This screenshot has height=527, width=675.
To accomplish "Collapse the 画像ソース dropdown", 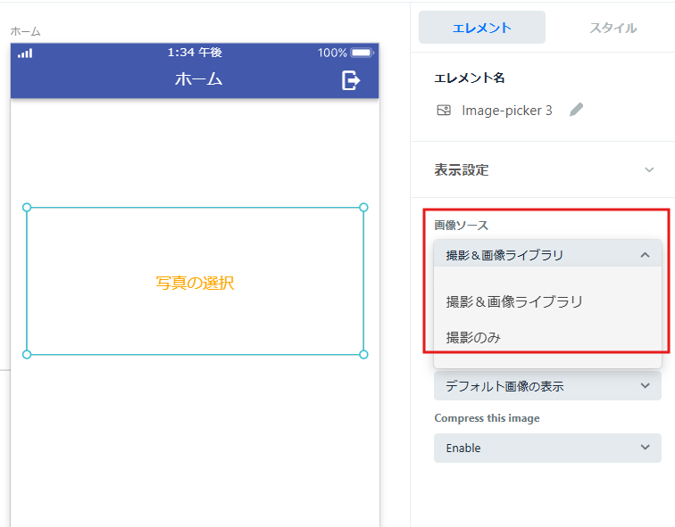I will (547, 255).
